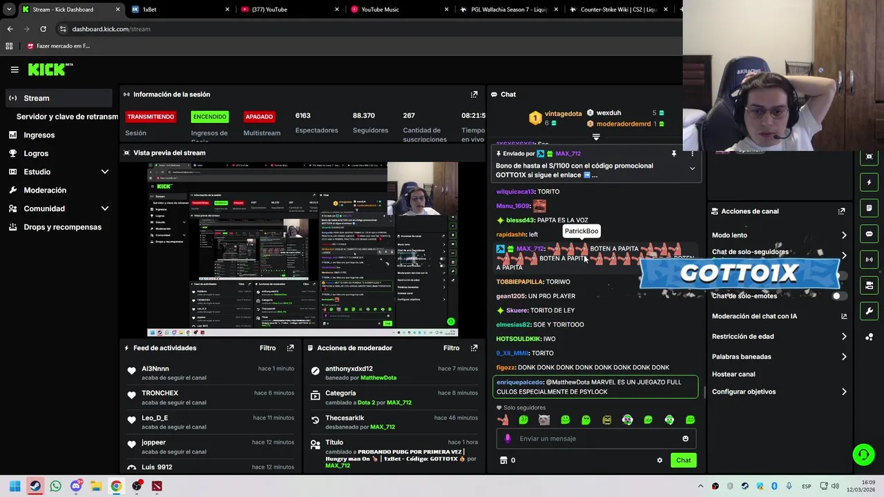884x497 pixels.
Task: Open Logros in the sidebar
Action: 36,153
